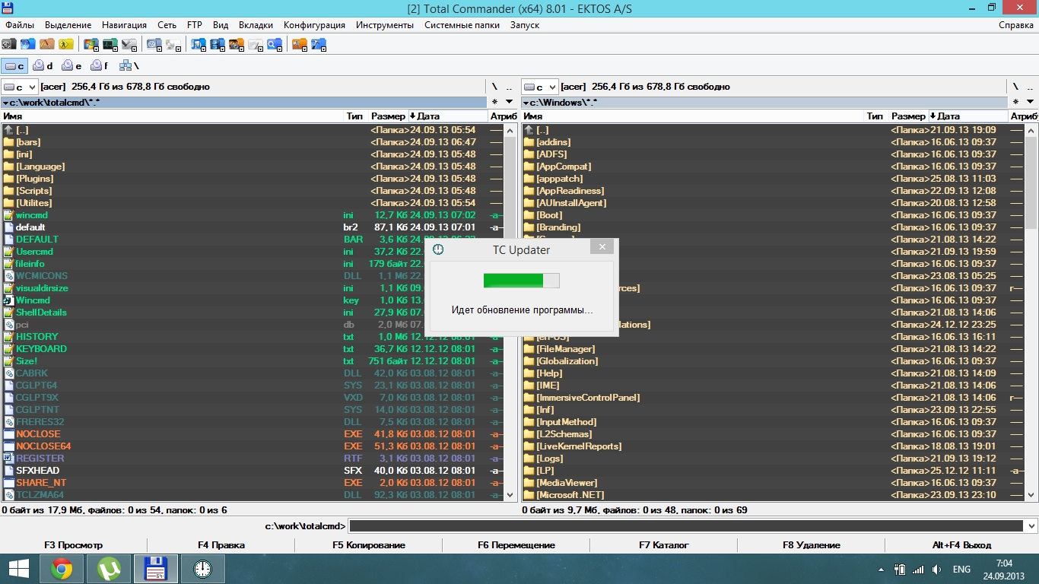Screen dimensions: 1039x584
Task: Open left panel directory history arrow
Action: pos(510,102)
